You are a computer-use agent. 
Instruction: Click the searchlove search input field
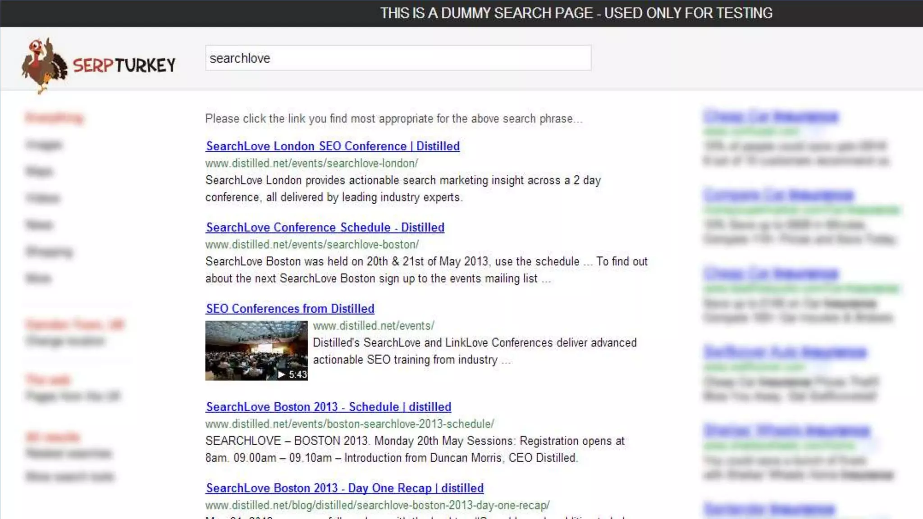398,58
